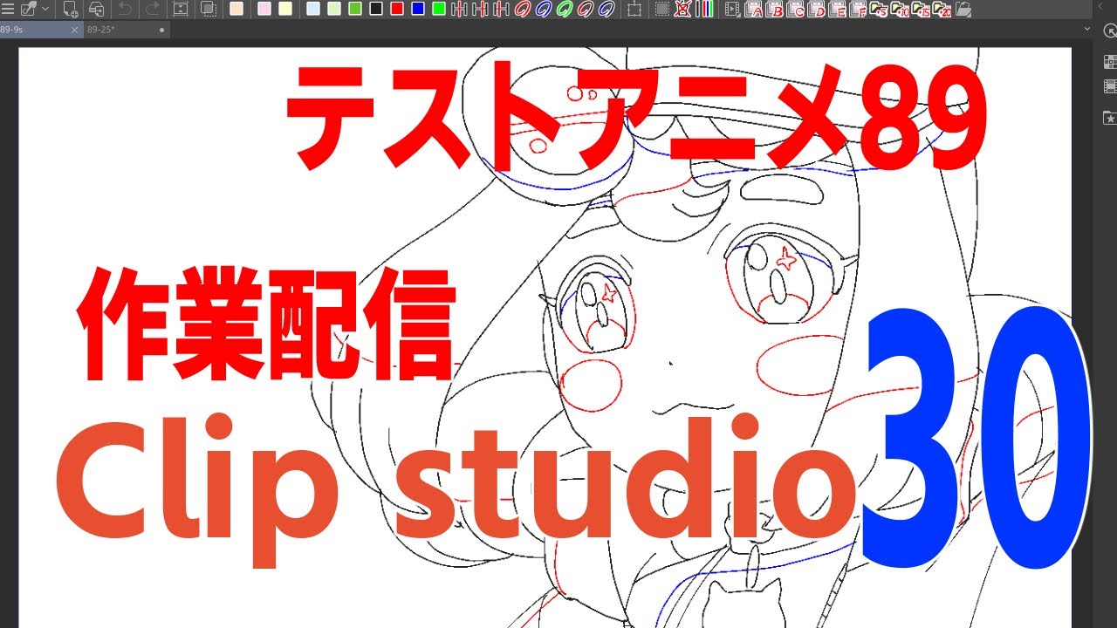The height and width of the screenshot is (628, 1117).
Task: Click the open file page icon
Action: pos(97,10)
